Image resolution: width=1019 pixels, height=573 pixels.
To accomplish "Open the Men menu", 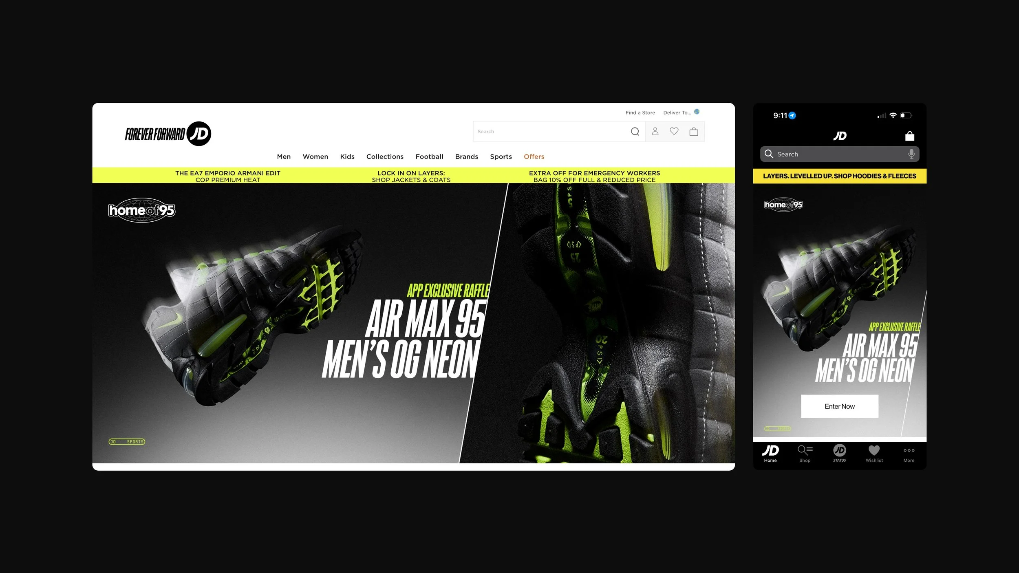I will (284, 157).
